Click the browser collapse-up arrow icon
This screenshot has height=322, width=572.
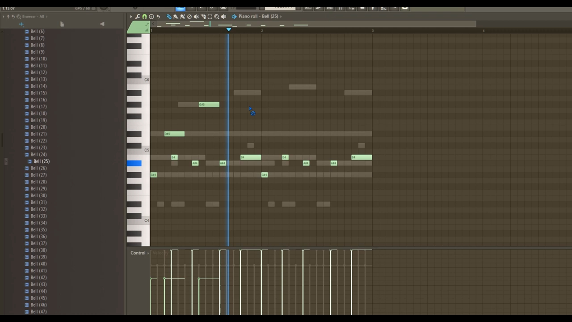[8, 17]
